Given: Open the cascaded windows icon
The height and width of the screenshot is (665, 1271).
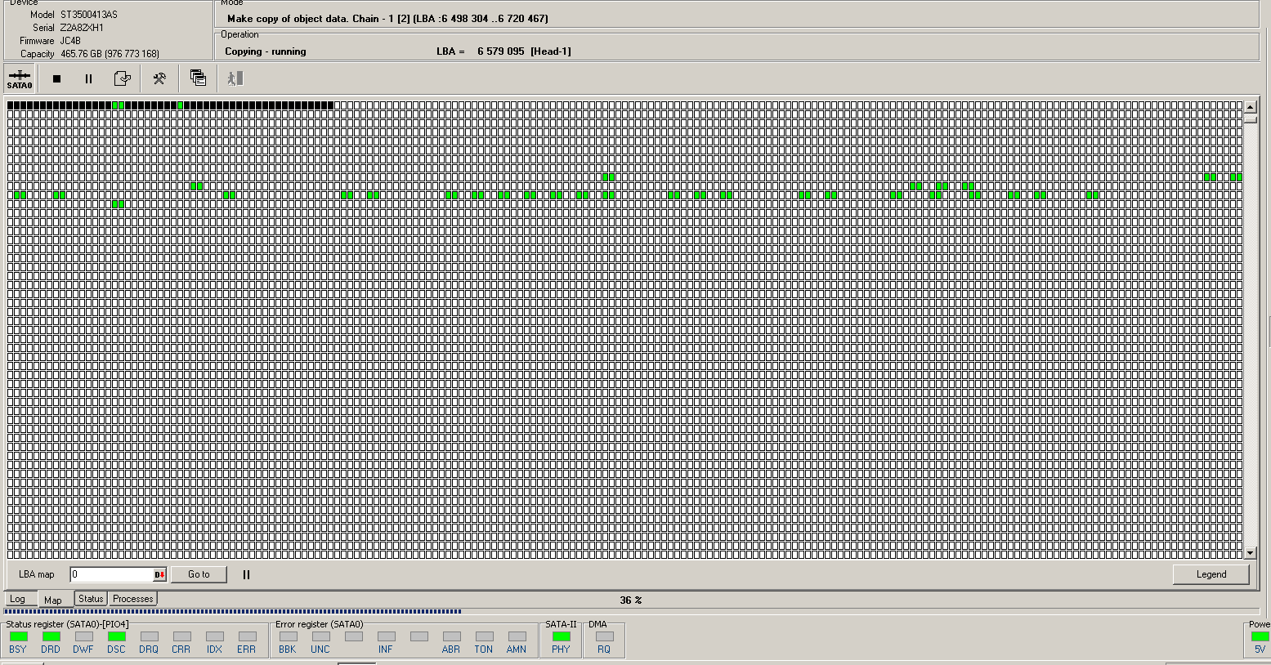Looking at the screenshot, I should 198,78.
